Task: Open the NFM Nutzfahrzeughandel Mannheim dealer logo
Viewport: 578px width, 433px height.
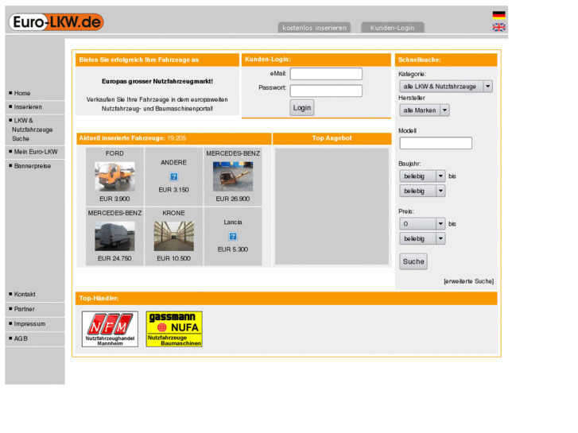Action: pos(110,329)
